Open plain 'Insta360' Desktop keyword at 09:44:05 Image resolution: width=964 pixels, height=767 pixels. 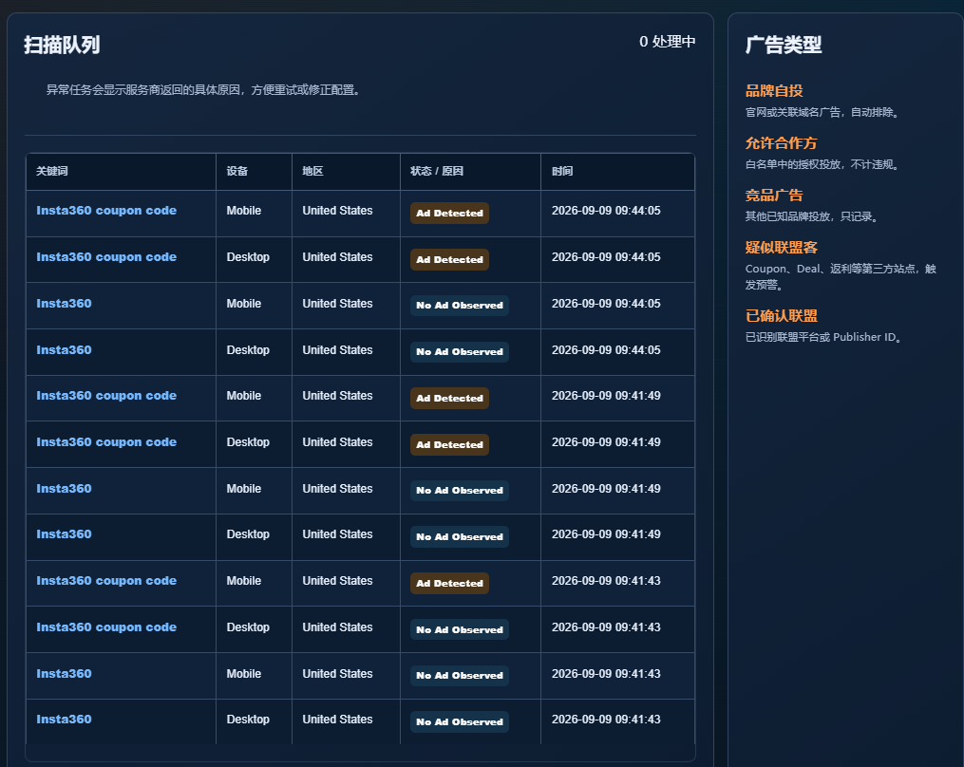point(64,349)
